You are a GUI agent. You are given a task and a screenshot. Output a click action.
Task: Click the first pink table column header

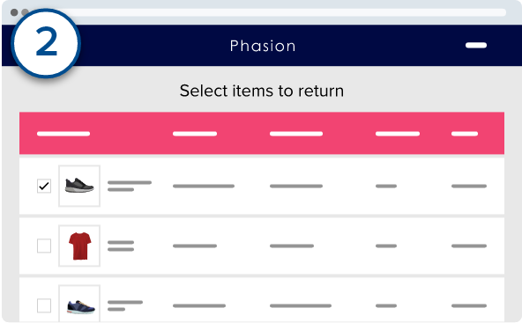coord(63,134)
